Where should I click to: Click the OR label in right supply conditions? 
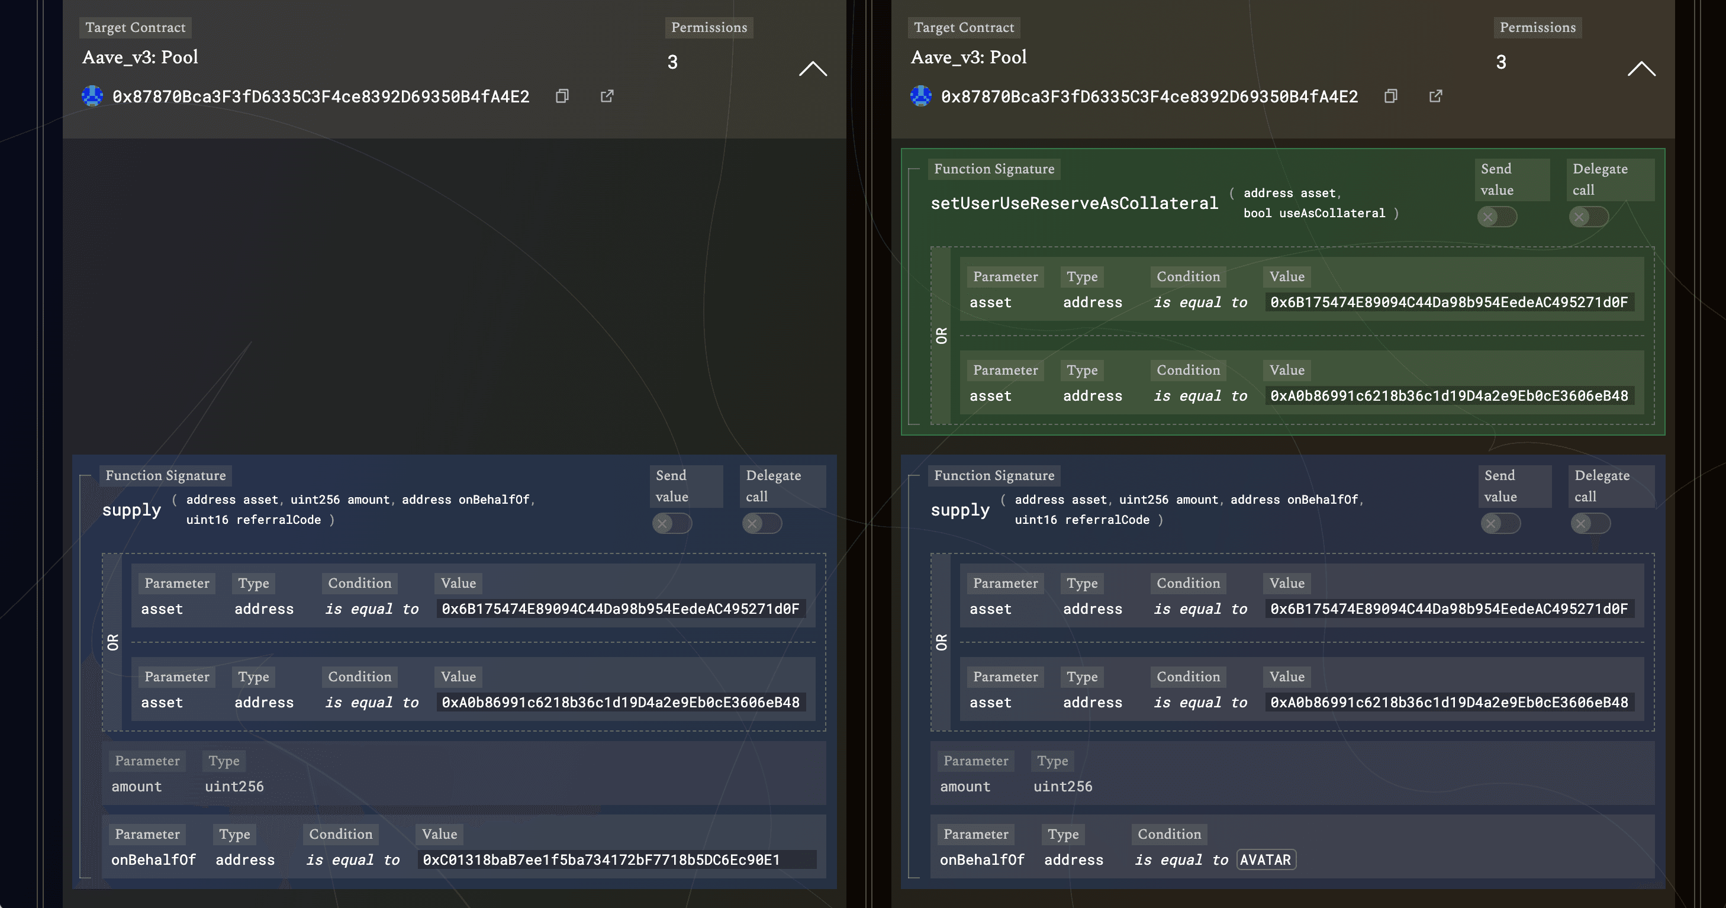[941, 643]
